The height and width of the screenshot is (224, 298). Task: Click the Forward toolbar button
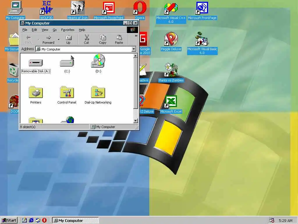(x=48, y=40)
